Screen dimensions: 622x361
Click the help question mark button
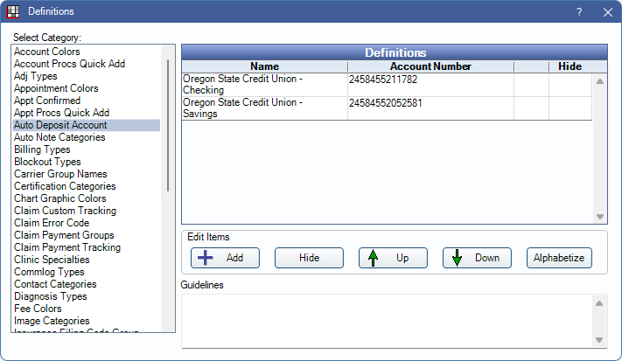click(578, 12)
